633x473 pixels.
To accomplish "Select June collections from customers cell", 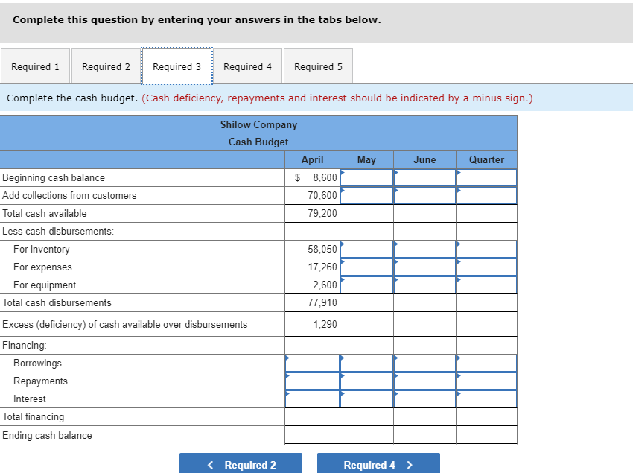I will coord(424,195).
